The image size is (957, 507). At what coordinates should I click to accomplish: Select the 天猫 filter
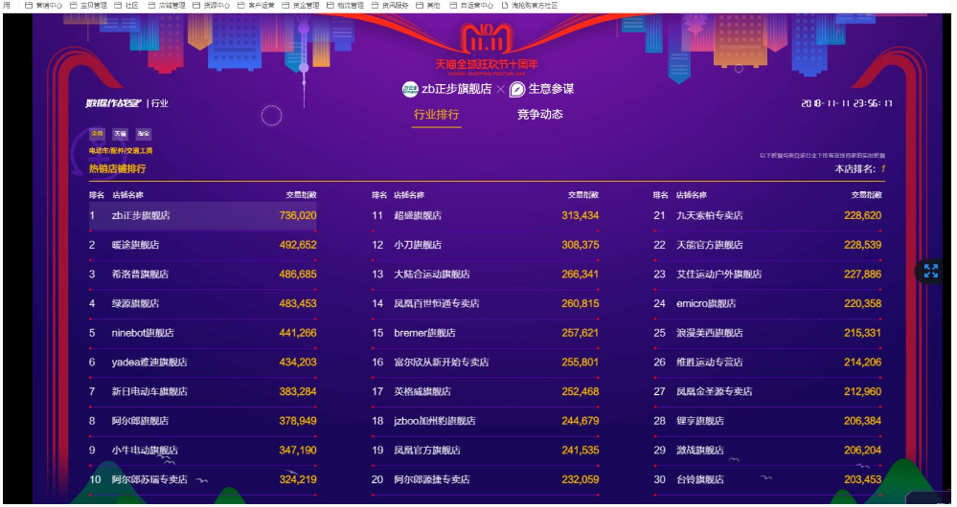121,134
